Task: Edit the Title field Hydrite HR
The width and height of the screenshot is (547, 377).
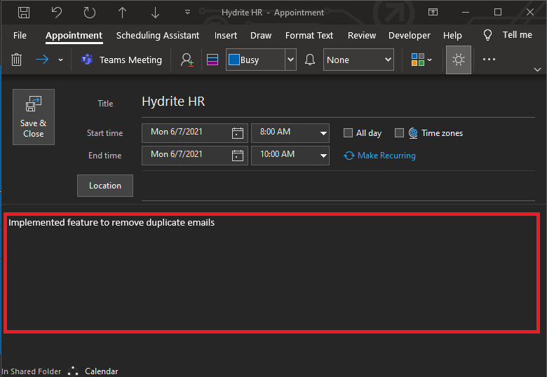Action: (x=338, y=102)
